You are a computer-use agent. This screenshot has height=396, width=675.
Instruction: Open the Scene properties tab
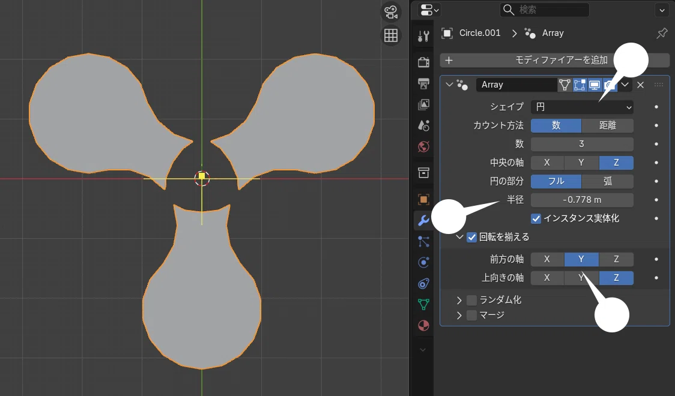click(423, 125)
